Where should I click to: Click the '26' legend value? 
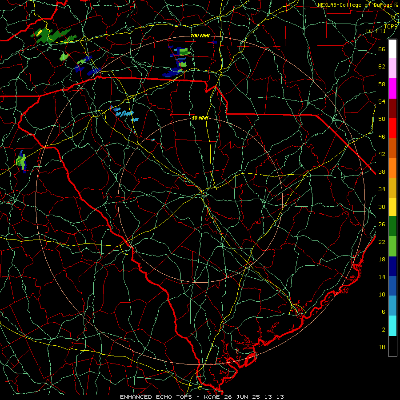pos(382,224)
